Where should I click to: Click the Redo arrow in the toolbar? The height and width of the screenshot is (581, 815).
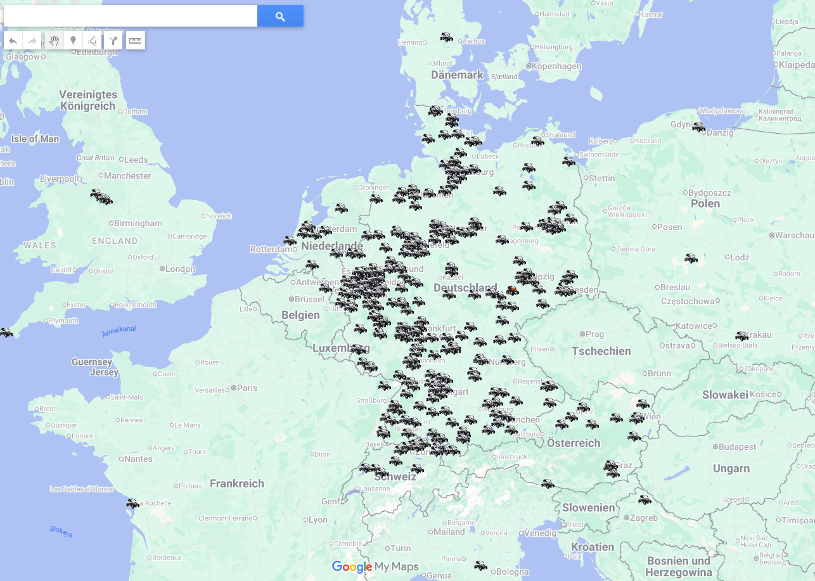[32, 41]
